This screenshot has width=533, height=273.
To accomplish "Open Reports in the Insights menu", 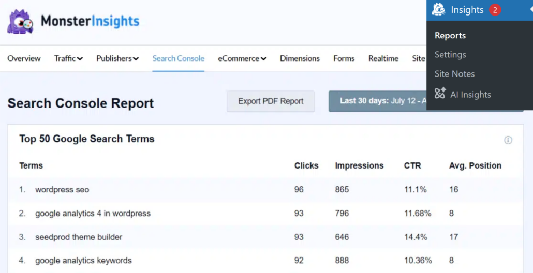I will point(450,36).
